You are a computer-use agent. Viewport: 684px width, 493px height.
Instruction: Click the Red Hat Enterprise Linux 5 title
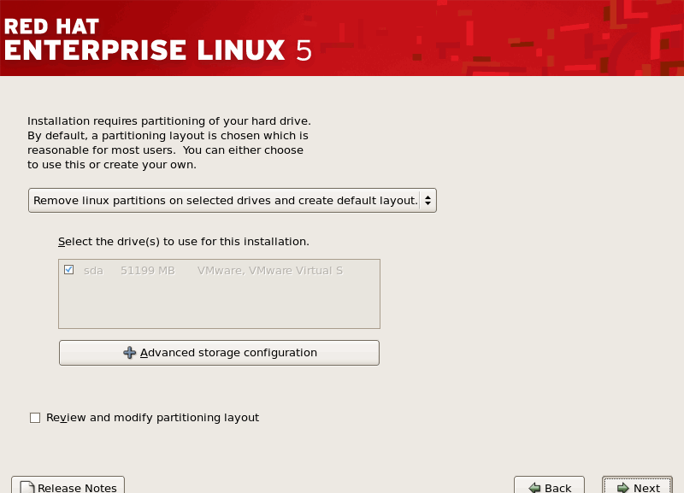coord(157,39)
